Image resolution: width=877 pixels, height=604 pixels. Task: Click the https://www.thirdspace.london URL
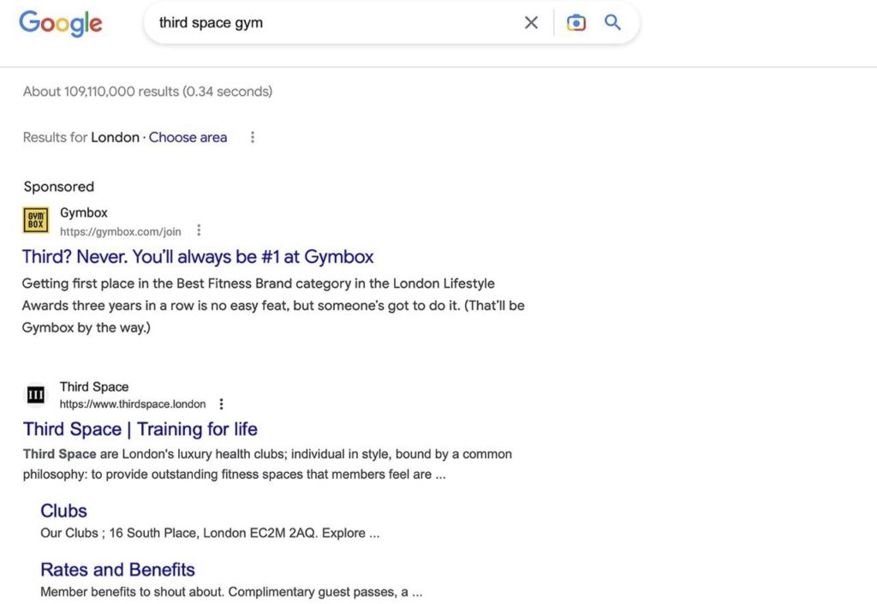pyautogui.click(x=133, y=404)
